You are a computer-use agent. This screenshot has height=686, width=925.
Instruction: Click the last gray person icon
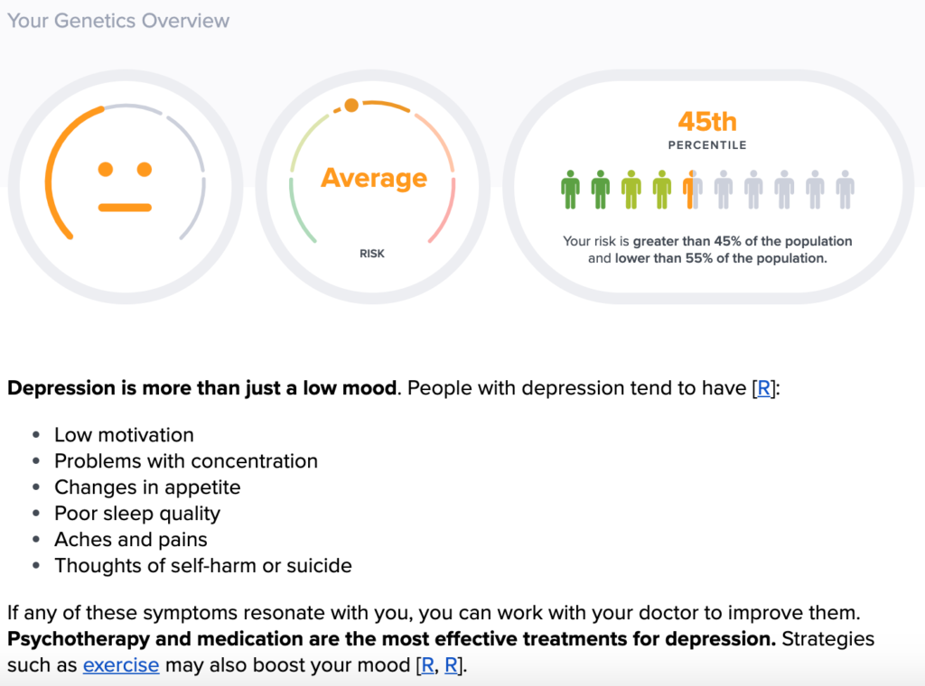point(846,190)
